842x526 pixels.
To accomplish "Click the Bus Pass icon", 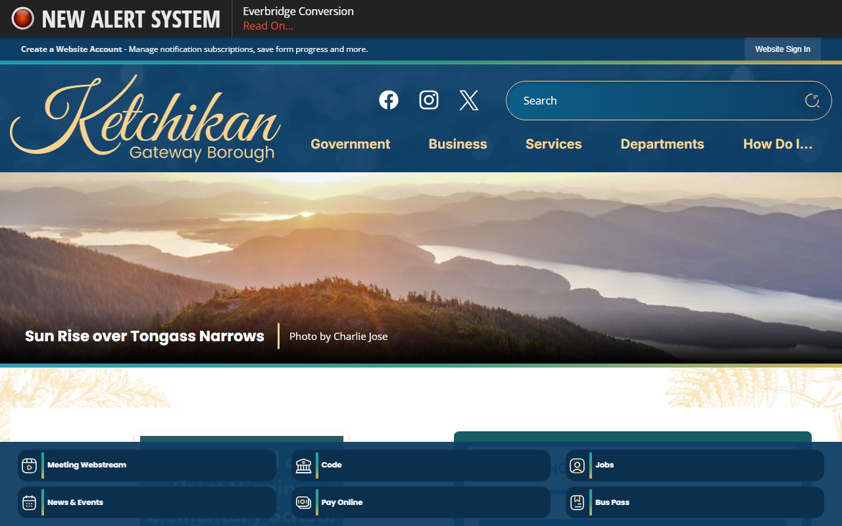I will (577, 502).
